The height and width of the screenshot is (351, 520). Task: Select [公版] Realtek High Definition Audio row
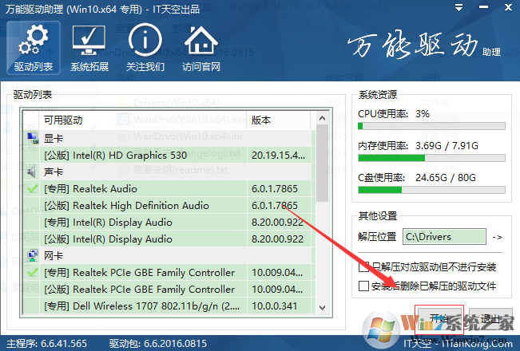tap(168, 205)
